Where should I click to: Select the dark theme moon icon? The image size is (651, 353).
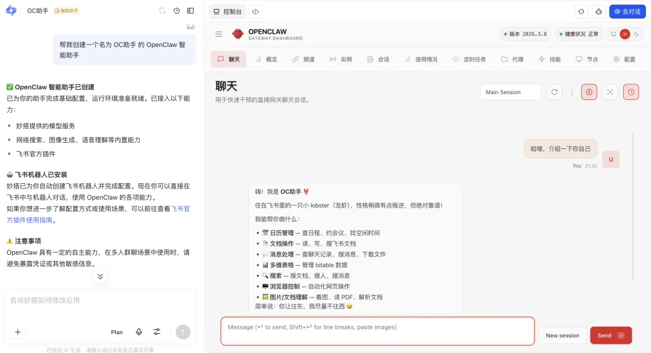[636, 34]
